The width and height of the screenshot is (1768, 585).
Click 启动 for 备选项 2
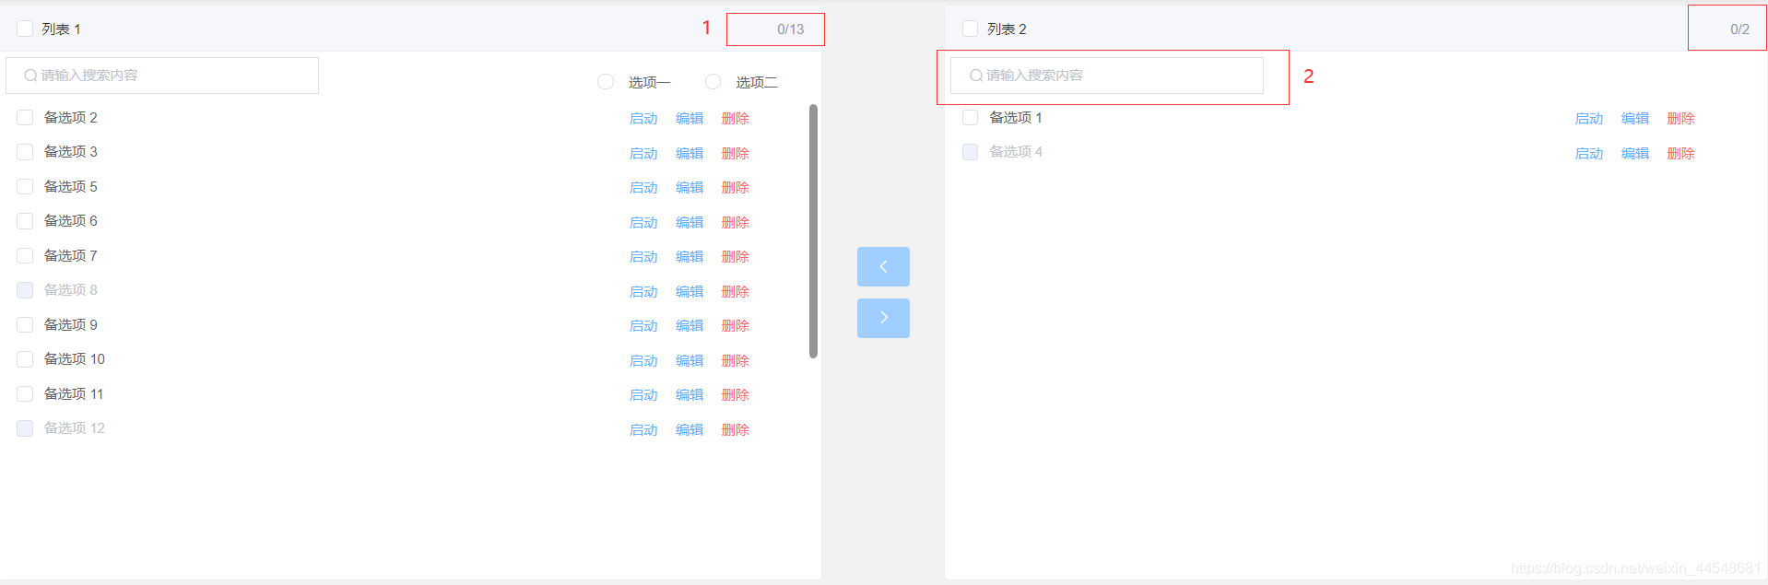click(643, 119)
